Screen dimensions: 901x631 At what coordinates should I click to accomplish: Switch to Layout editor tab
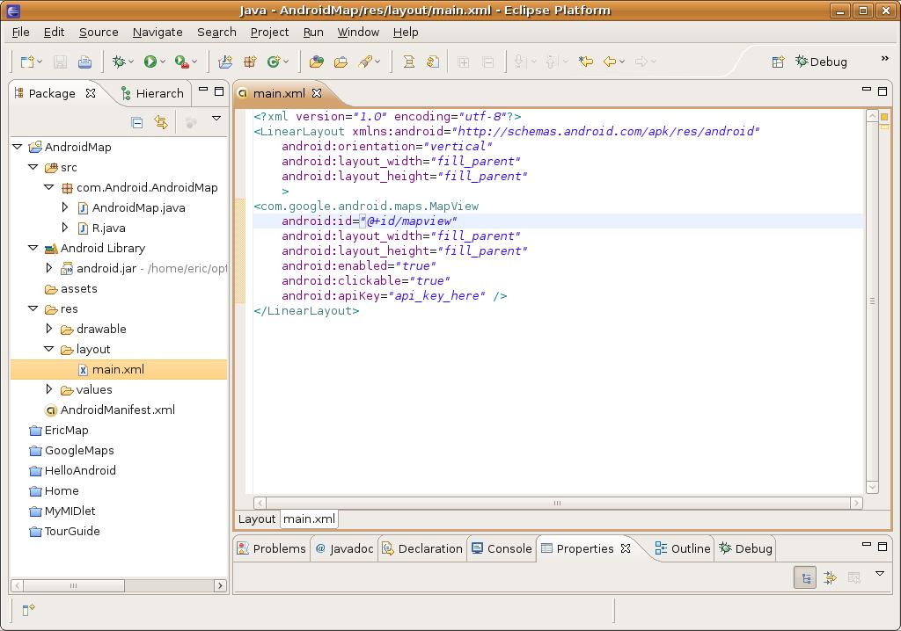[x=257, y=519]
